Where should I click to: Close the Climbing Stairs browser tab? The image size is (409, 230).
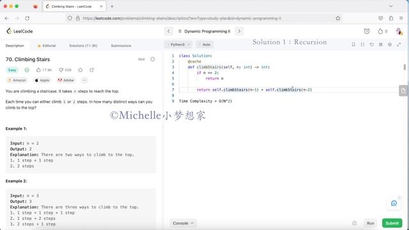click(101, 6)
